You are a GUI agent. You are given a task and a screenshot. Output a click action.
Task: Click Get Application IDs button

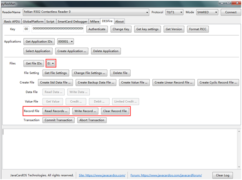(39, 41)
